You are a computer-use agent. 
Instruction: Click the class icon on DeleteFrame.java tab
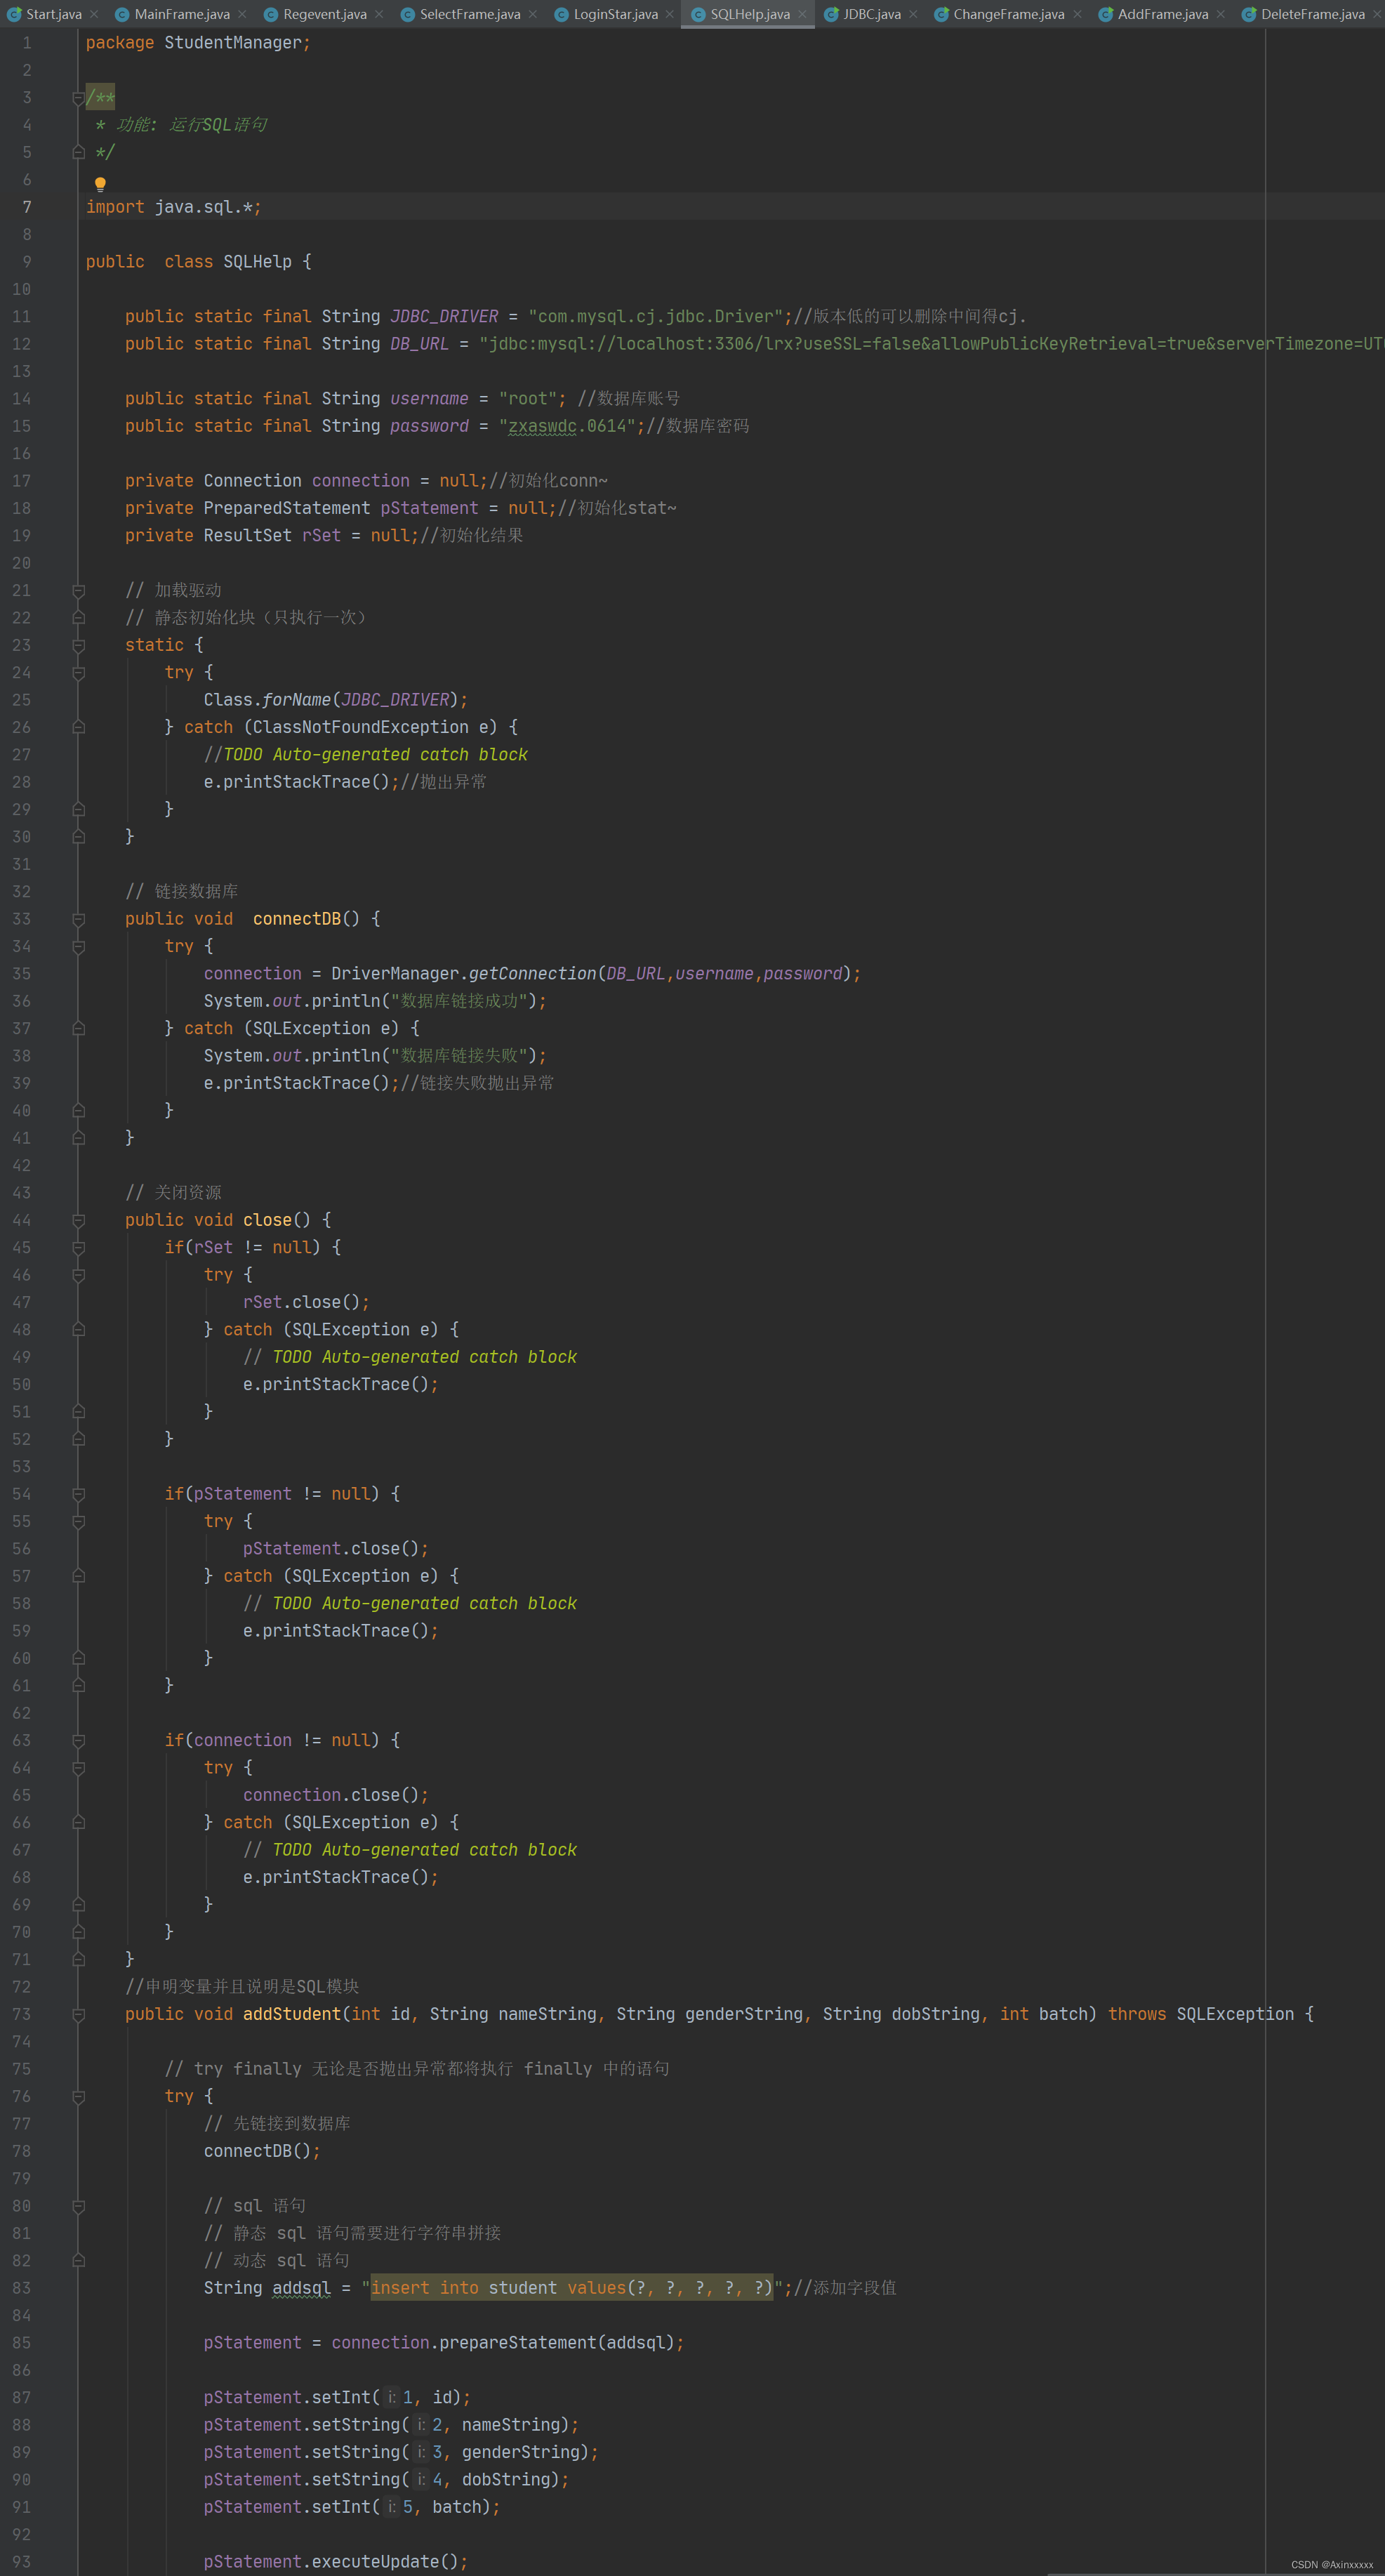pos(1249,14)
